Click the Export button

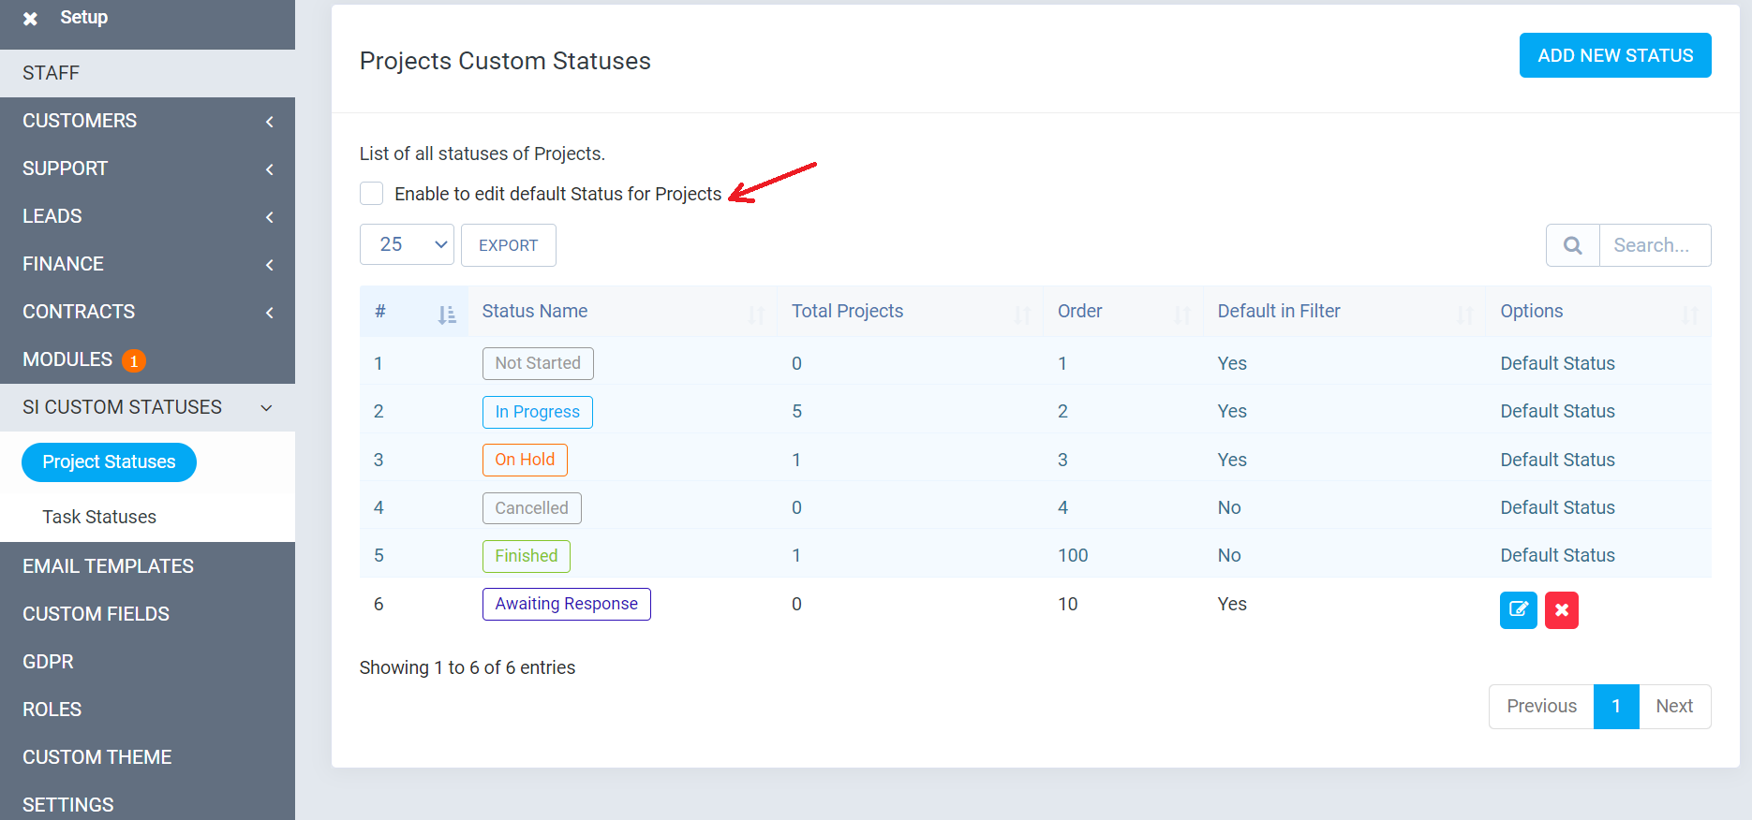pyautogui.click(x=508, y=245)
